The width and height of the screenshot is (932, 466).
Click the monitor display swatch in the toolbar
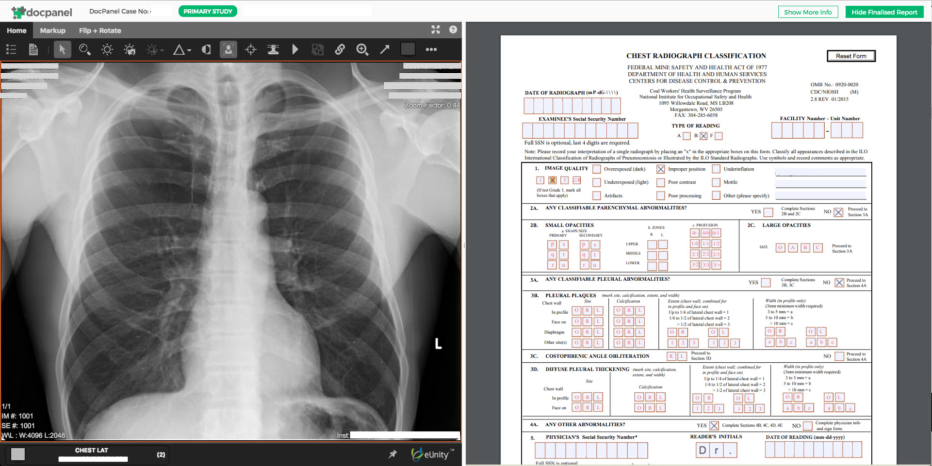(x=408, y=49)
